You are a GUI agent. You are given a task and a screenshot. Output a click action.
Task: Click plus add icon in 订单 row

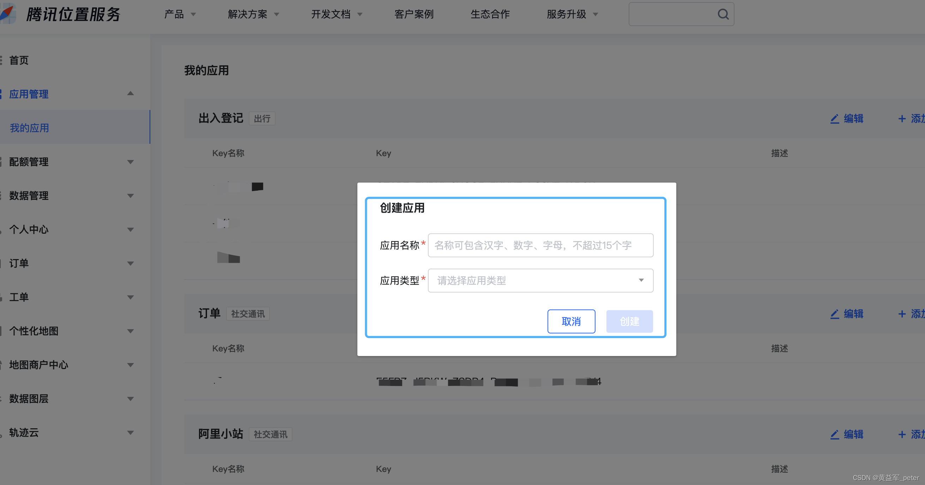tap(902, 314)
